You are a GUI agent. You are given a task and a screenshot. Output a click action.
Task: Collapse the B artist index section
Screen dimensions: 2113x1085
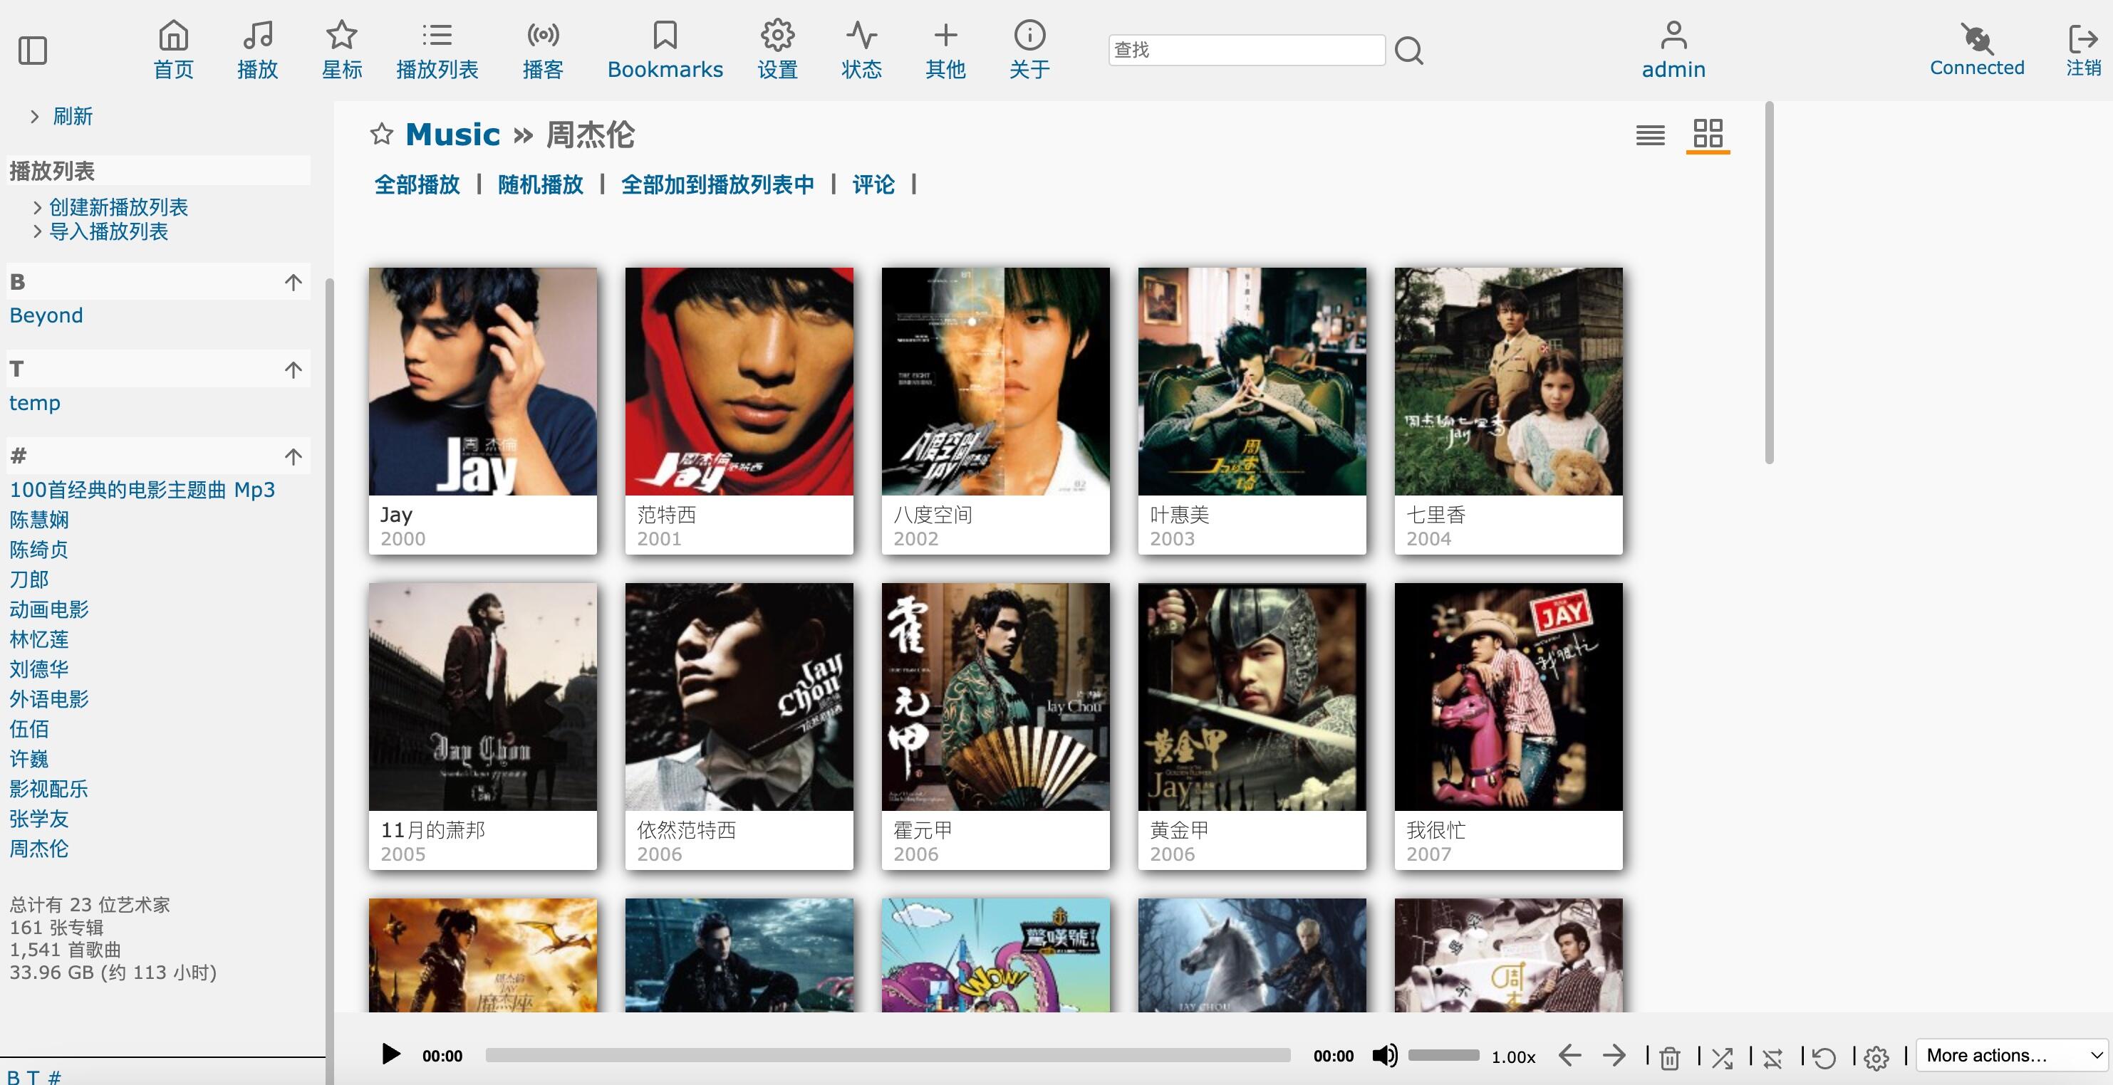tap(293, 282)
